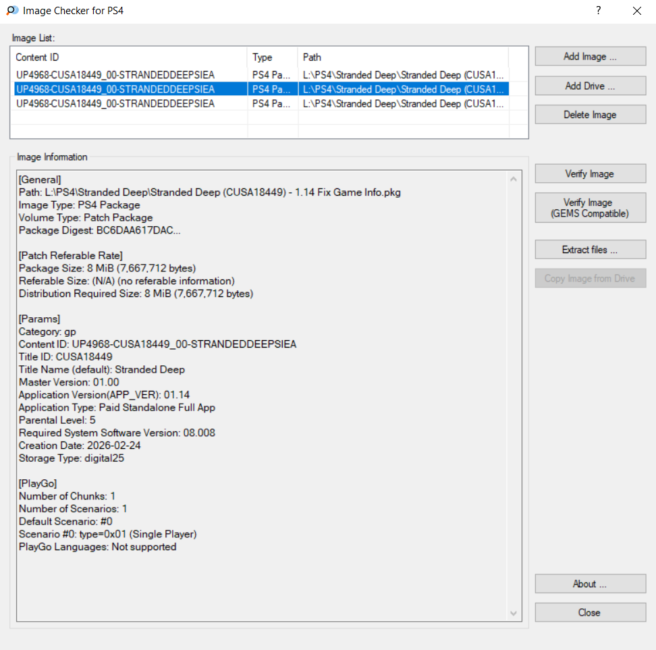Open the About dialog
Screen dimensions: 656x650
[590, 584]
